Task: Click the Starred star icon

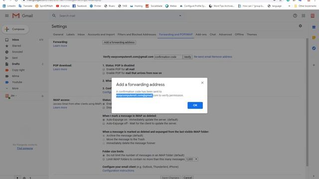Action: [x=6, y=46]
